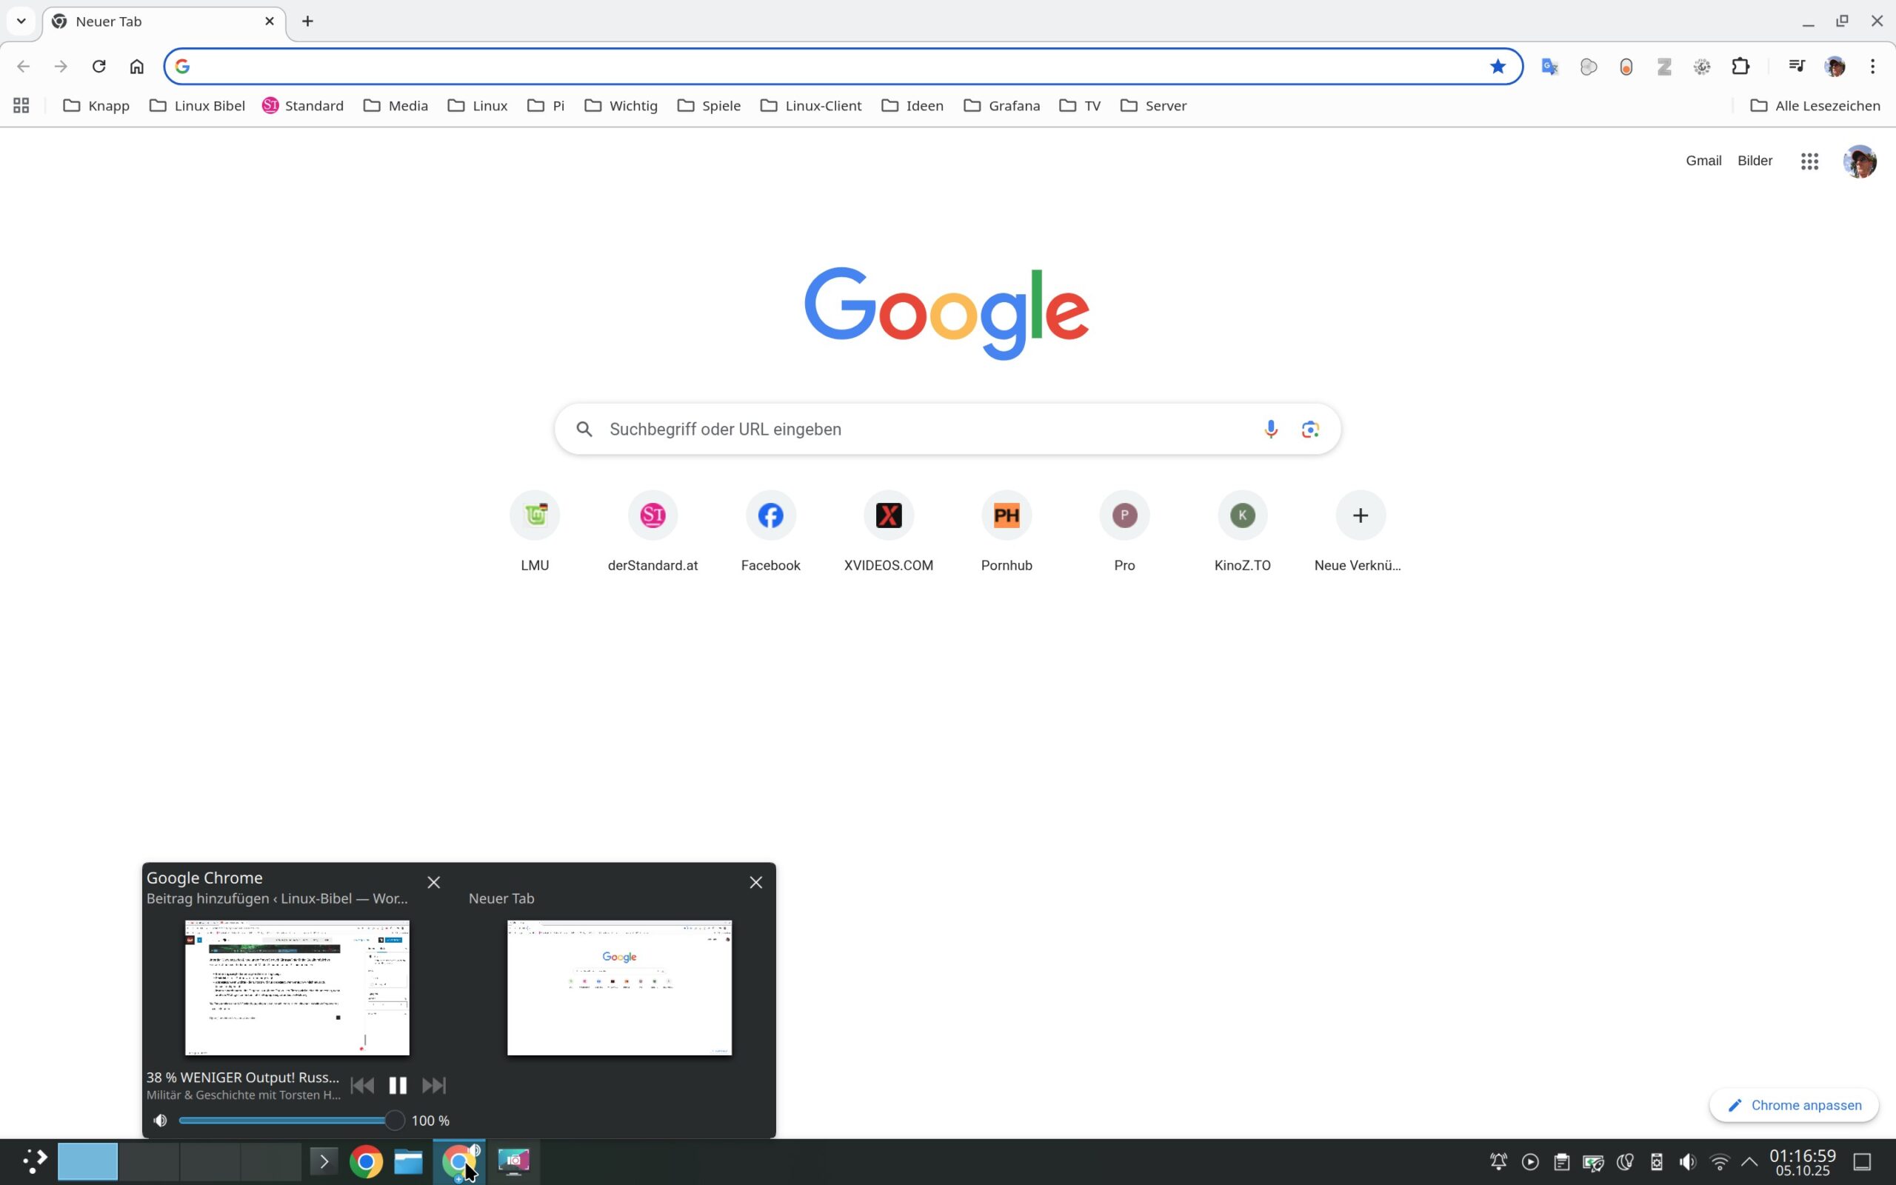Click the bookmark star icon in address bar
The height and width of the screenshot is (1185, 1896).
(x=1498, y=67)
